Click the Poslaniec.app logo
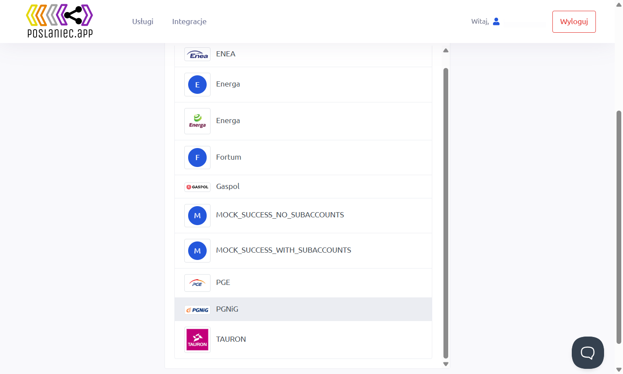This screenshot has height=374, width=623. coord(59,21)
